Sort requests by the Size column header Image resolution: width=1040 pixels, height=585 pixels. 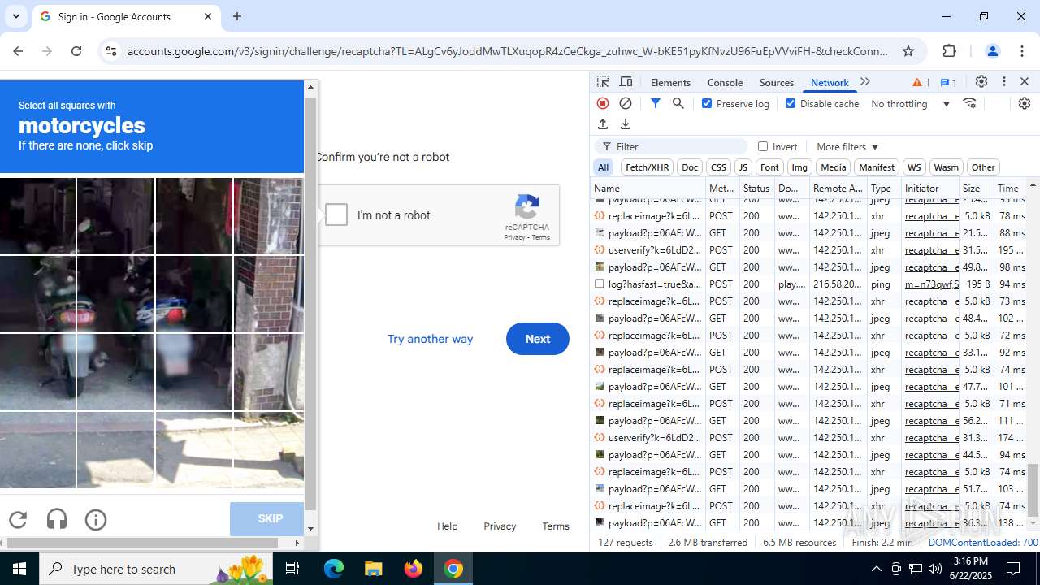pos(975,188)
